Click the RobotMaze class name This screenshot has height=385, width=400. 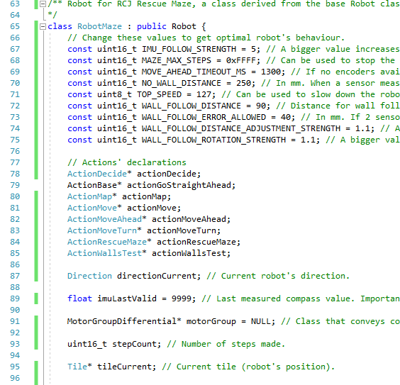click(99, 26)
